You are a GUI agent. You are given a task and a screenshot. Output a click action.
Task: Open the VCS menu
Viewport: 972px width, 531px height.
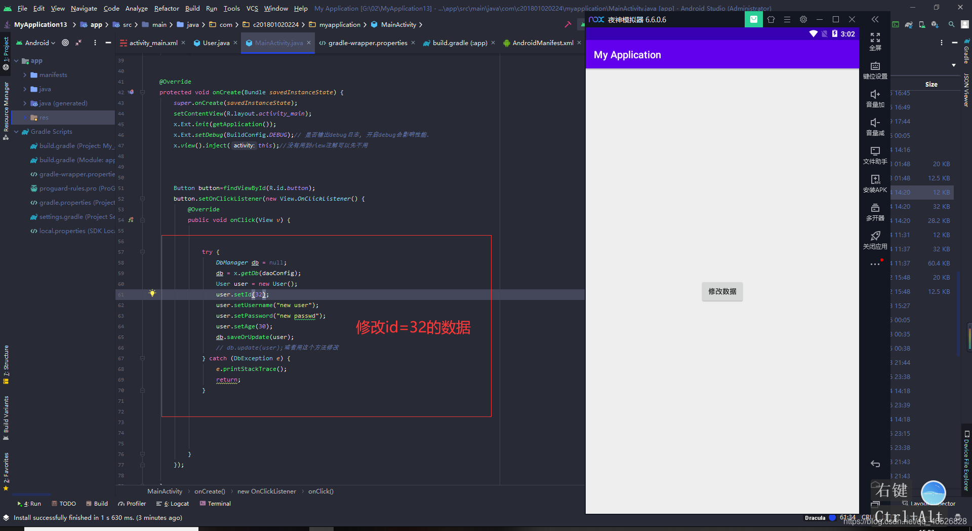[x=252, y=8]
